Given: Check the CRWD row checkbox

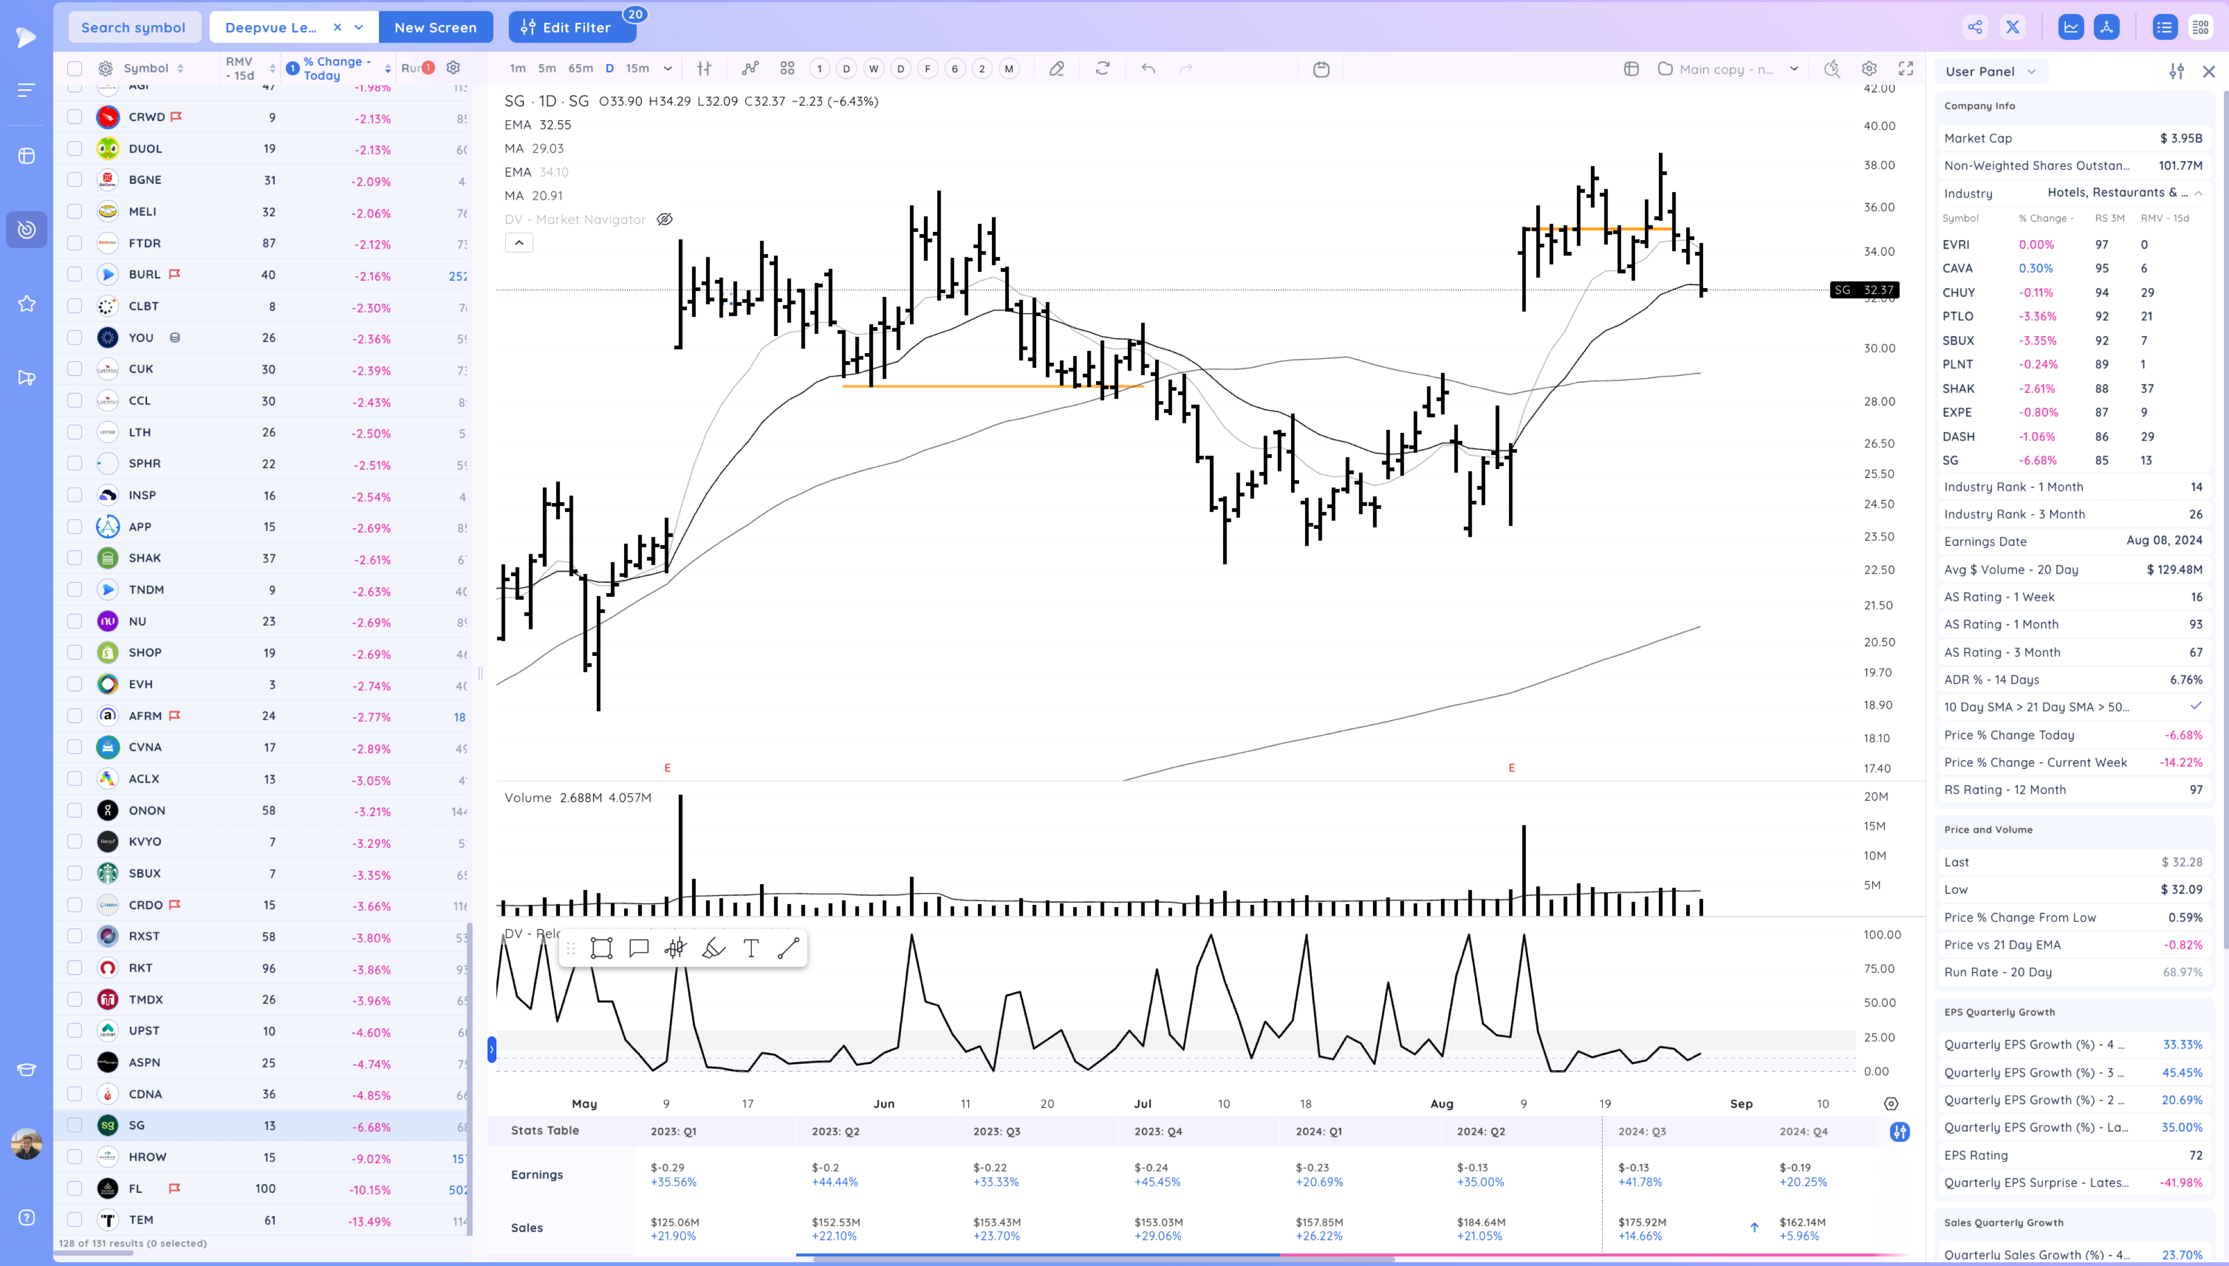Looking at the screenshot, I should (x=75, y=116).
